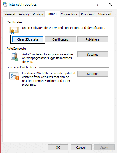
Task: Open the Programs tab
Action: point(88,14)
